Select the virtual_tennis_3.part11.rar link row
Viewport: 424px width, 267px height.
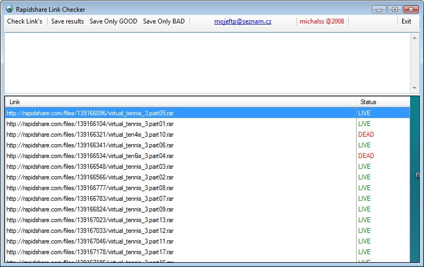207,241
